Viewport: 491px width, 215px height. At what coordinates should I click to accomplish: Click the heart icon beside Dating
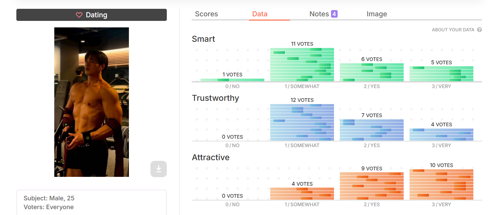click(x=79, y=15)
